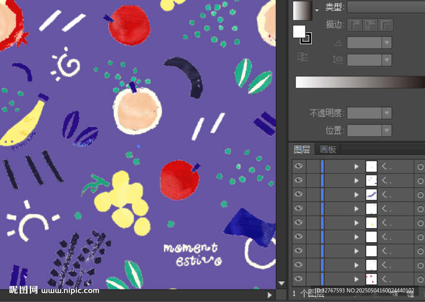Hide the top sublayer using eye icon

coord(298,166)
